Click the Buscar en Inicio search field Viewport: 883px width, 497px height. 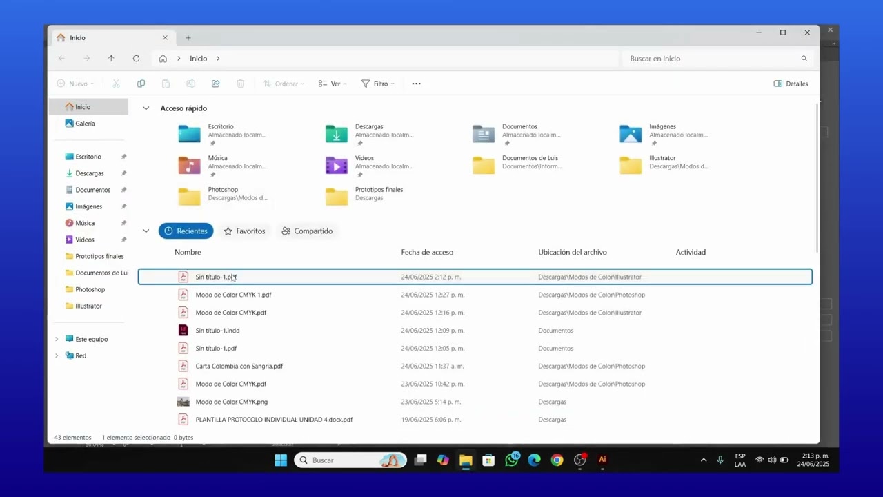[x=717, y=59]
